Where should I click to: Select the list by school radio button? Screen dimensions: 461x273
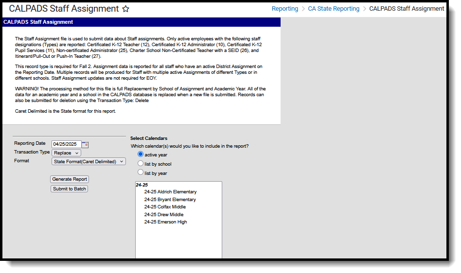(x=141, y=163)
